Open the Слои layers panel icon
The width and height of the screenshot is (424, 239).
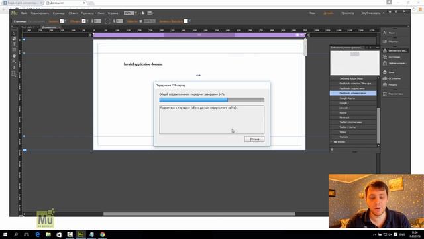click(385, 72)
